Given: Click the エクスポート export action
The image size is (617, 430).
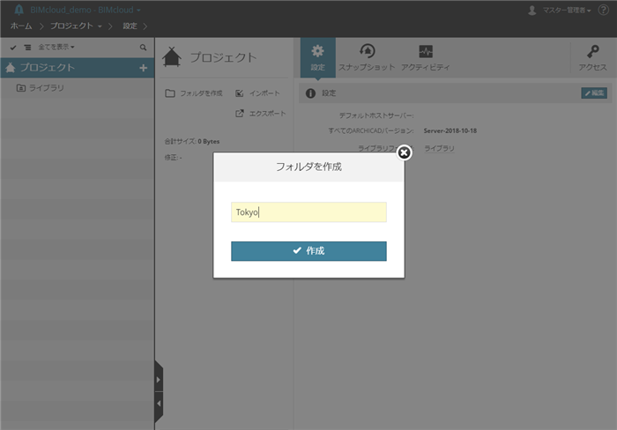Looking at the screenshot, I should (x=261, y=114).
